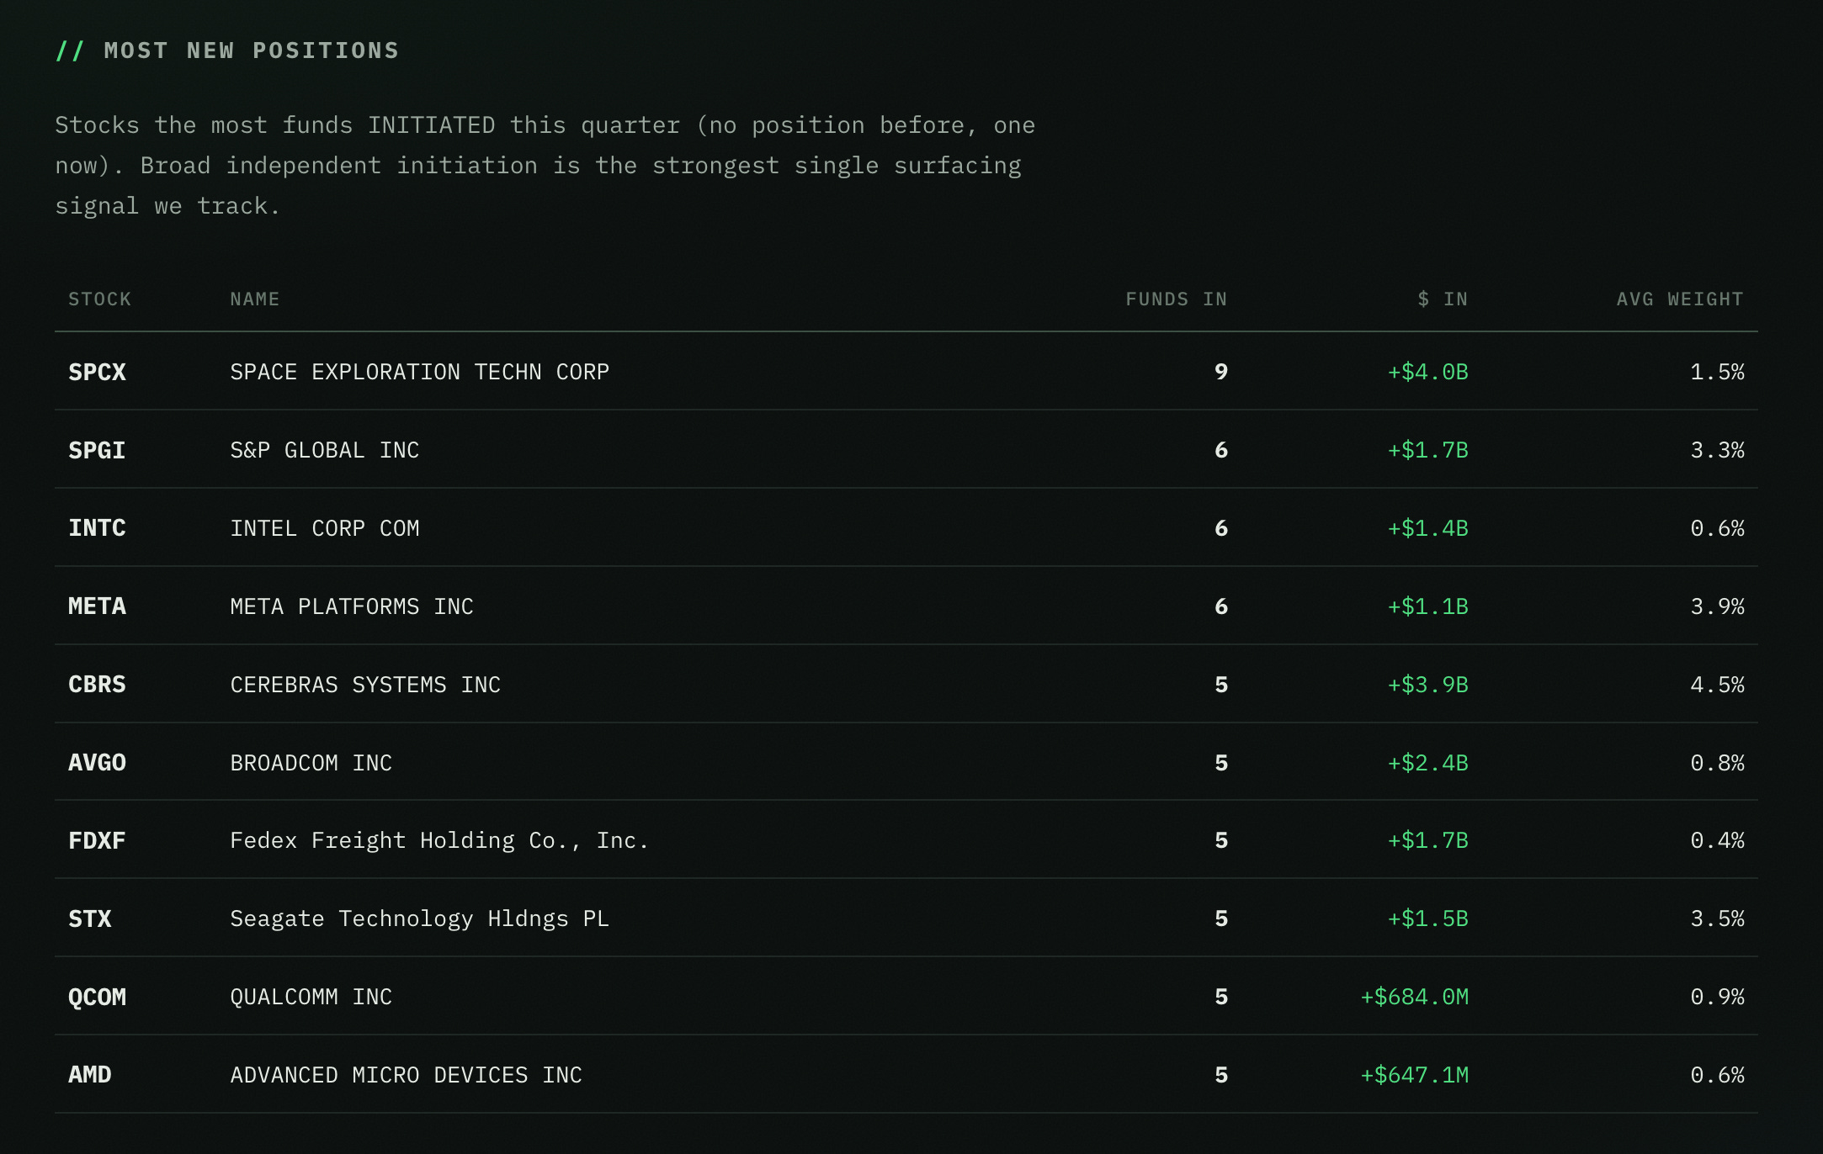Select the SPGI ticker
1823x1154 pixels.
pyautogui.click(x=97, y=450)
